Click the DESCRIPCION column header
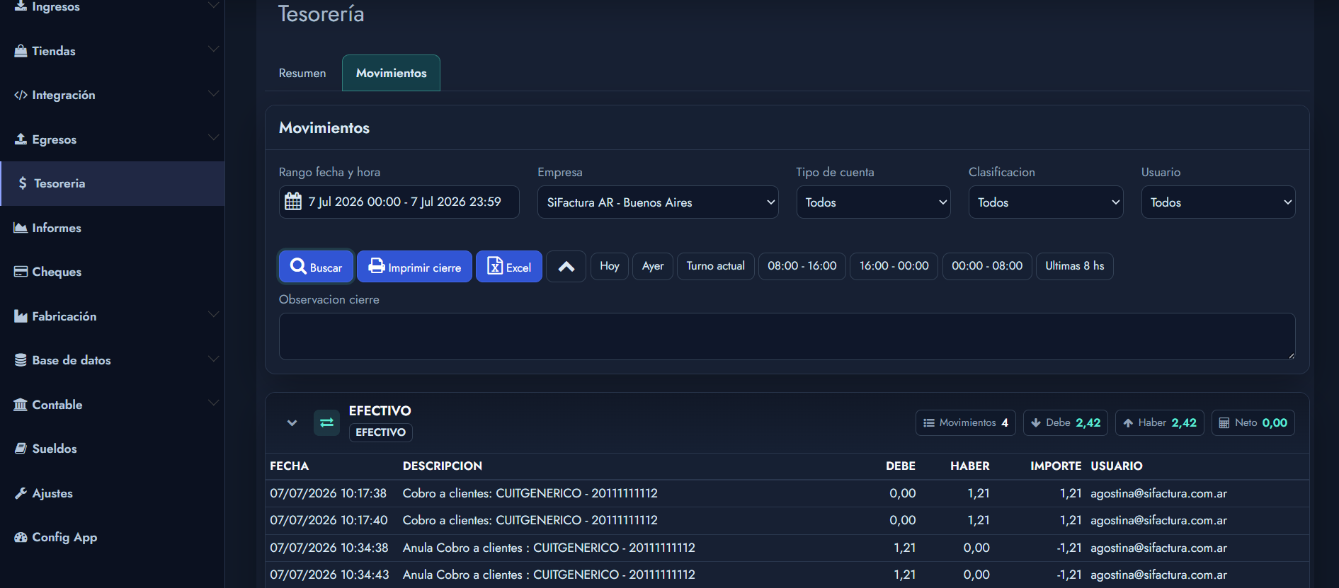1339x588 pixels. (x=443, y=466)
